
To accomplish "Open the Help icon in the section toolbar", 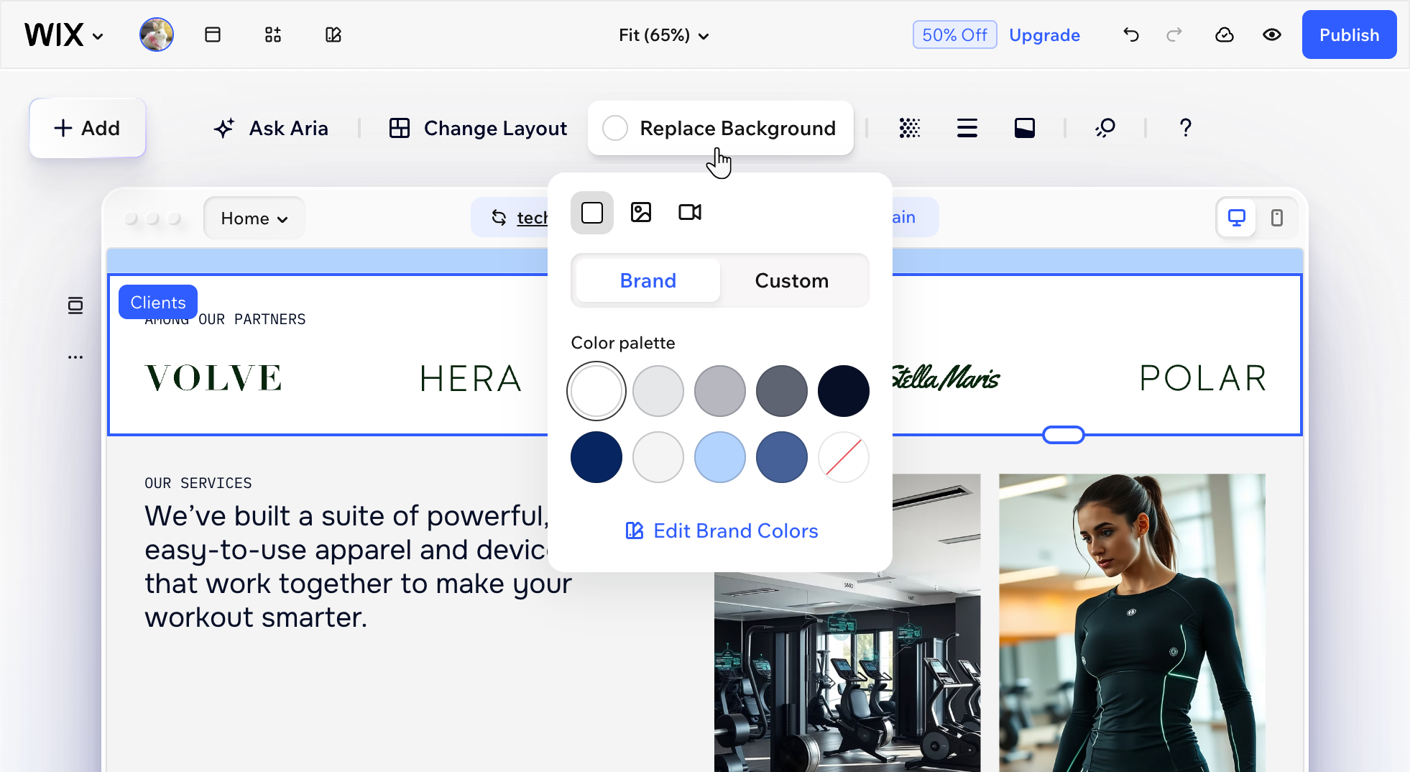I will (1184, 128).
